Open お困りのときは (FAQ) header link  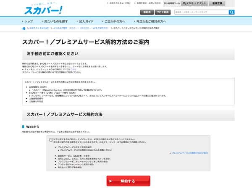[x=120, y=3]
